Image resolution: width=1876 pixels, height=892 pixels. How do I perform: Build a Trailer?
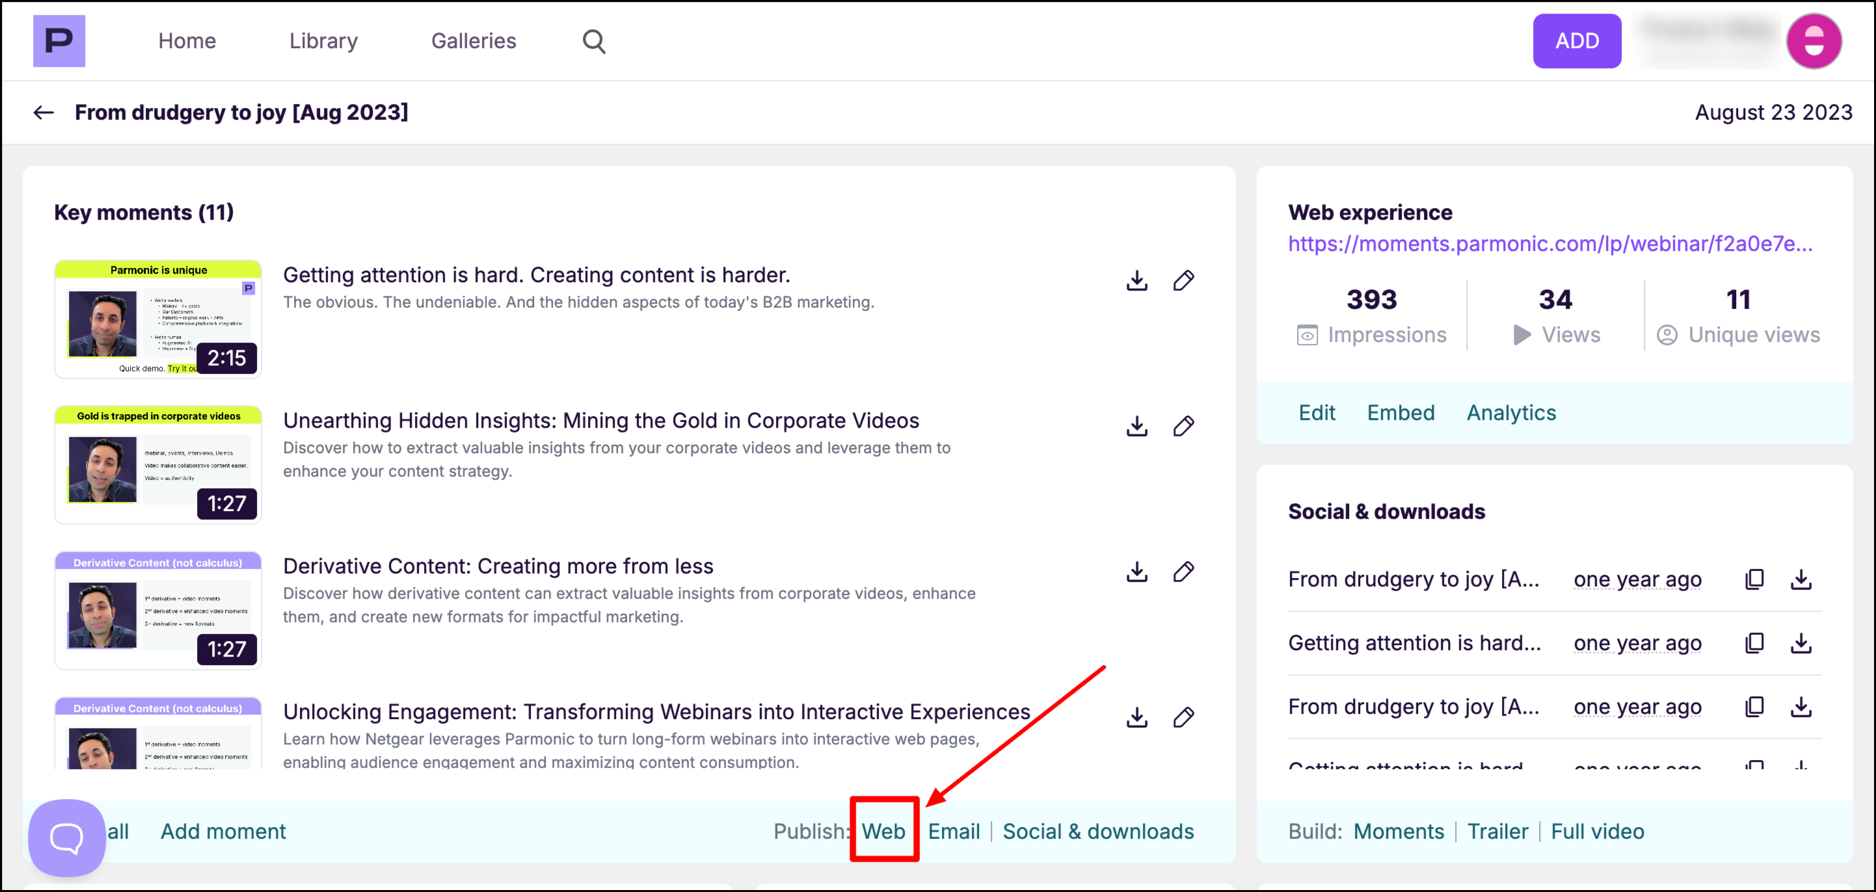coord(1497,831)
